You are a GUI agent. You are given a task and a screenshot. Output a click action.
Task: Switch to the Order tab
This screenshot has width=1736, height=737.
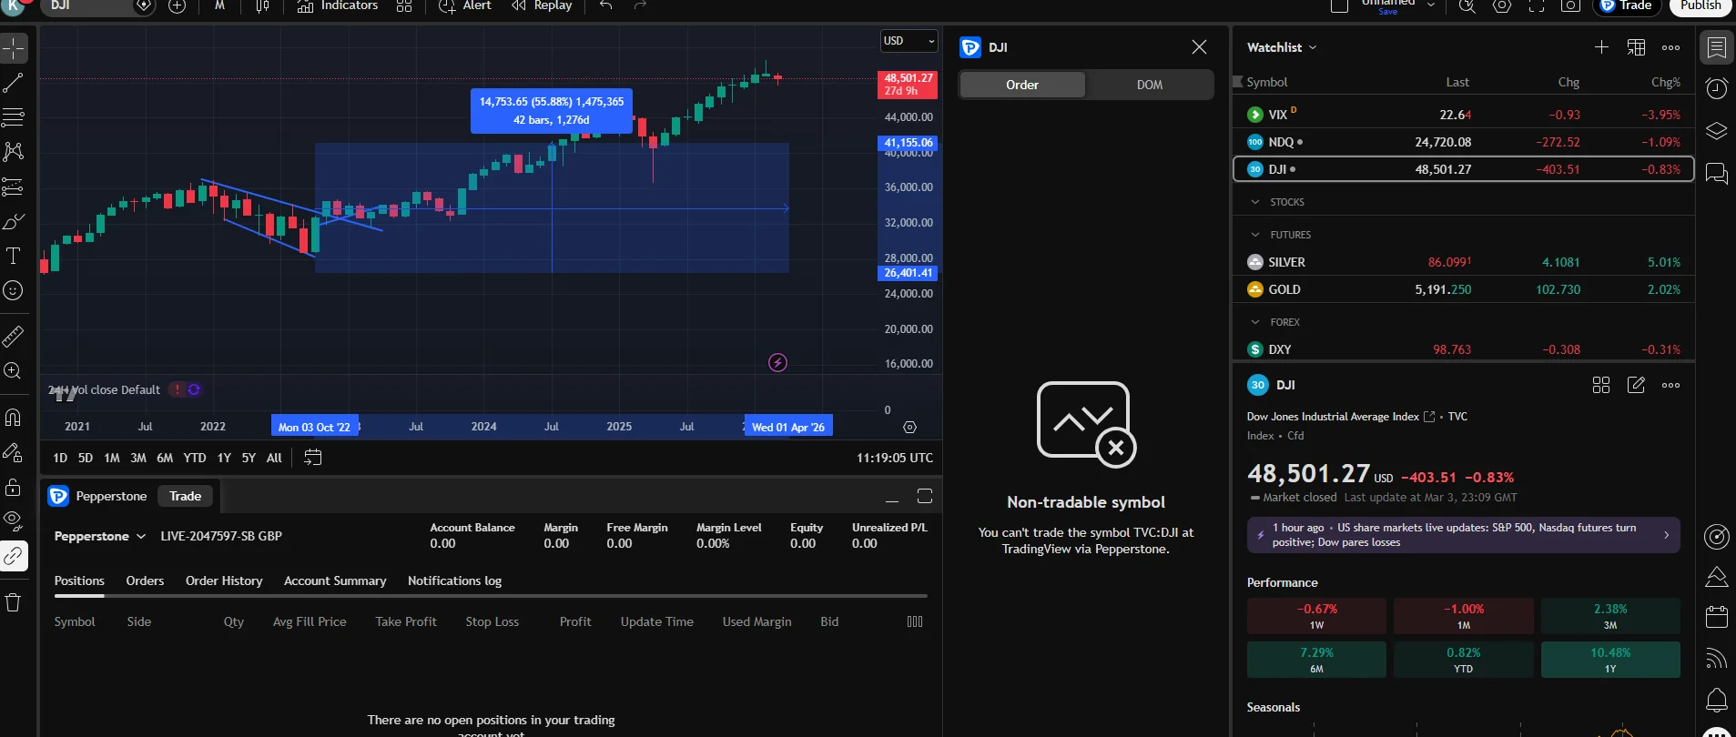click(1022, 85)
